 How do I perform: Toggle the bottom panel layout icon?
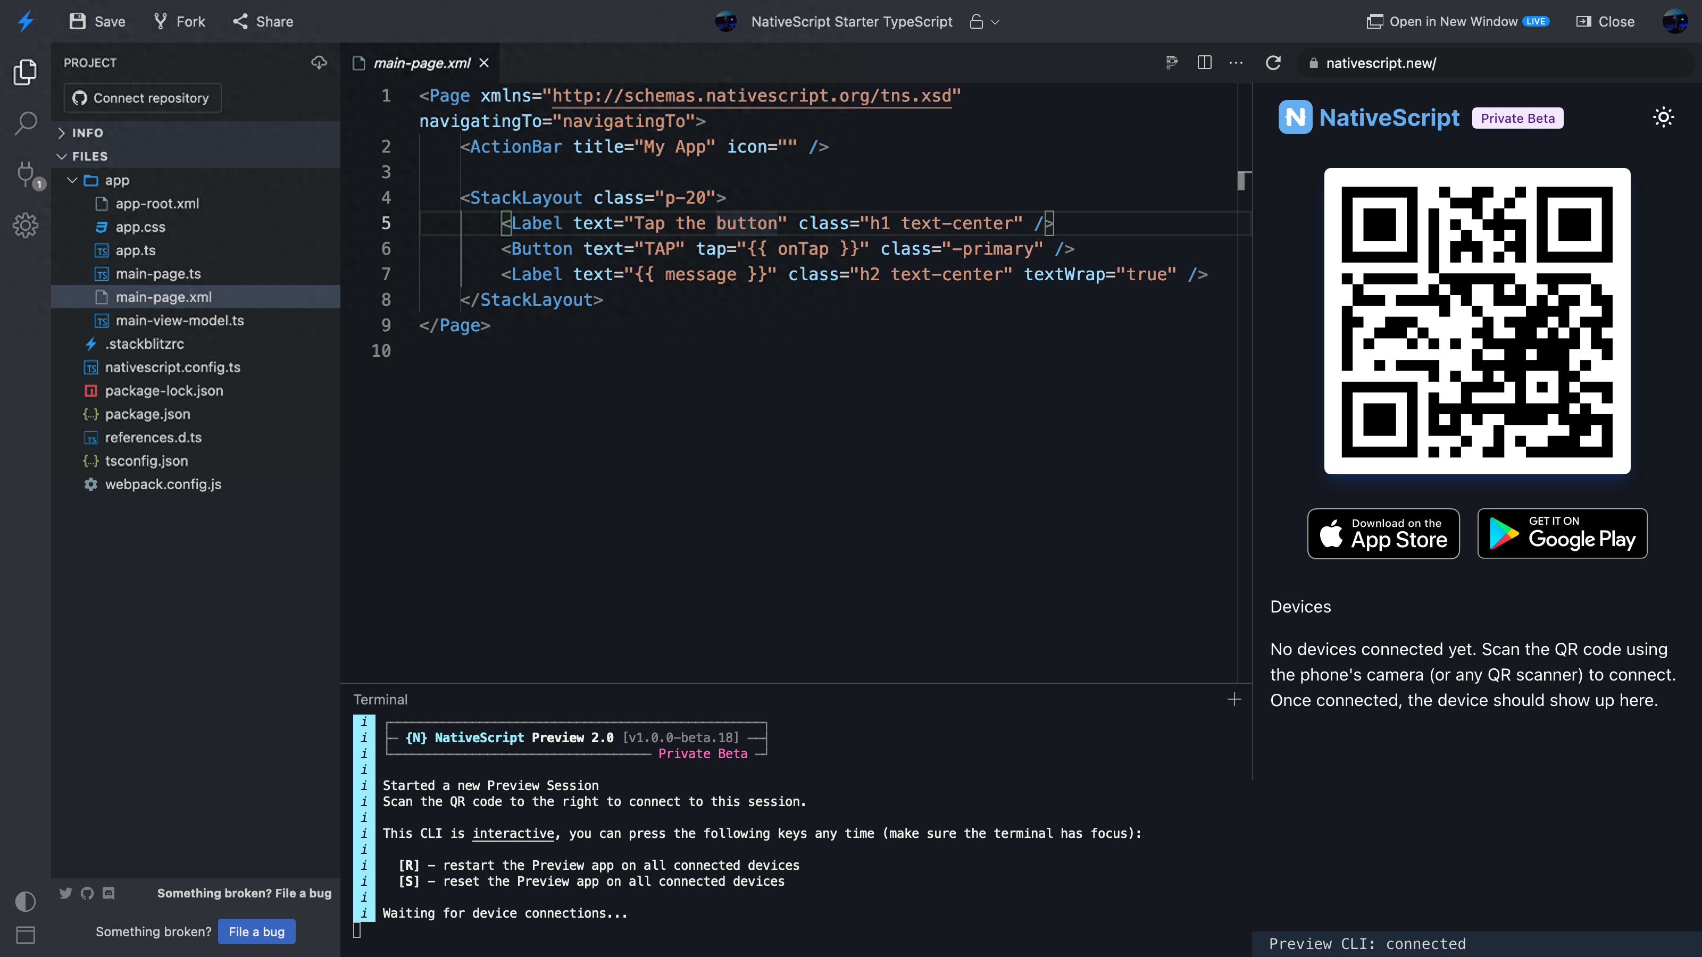[x=25, y=935]
